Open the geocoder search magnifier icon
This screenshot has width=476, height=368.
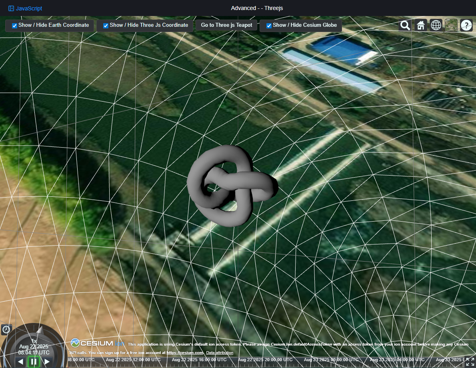[405, 25]
